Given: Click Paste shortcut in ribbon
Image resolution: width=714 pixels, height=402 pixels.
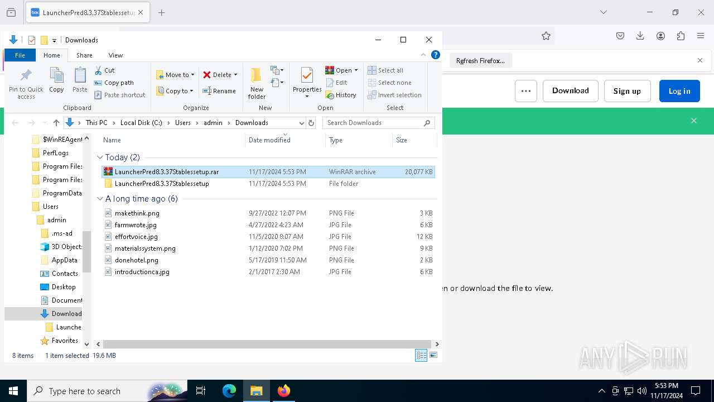Looking at the screenshot, I should (x=119, y=95).
